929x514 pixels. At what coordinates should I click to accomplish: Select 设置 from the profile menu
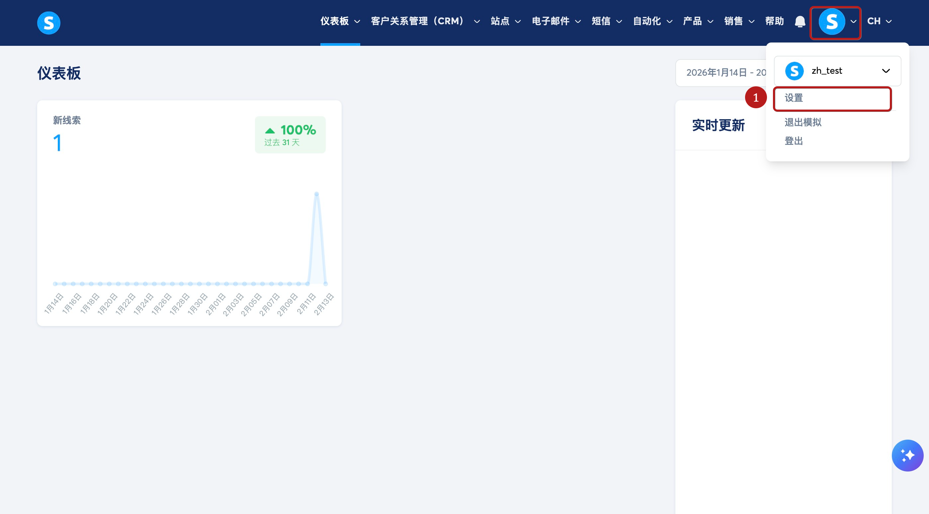point(794,98)
